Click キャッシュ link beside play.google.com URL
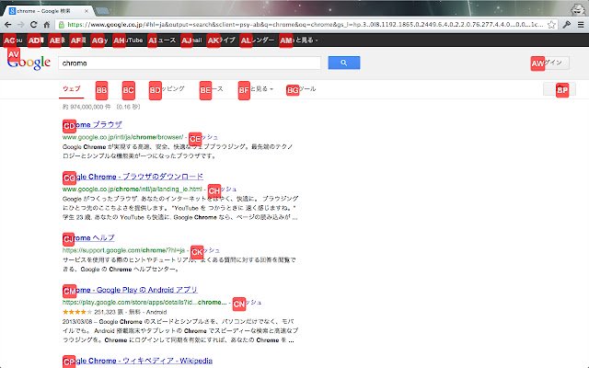 coord(247,303)
